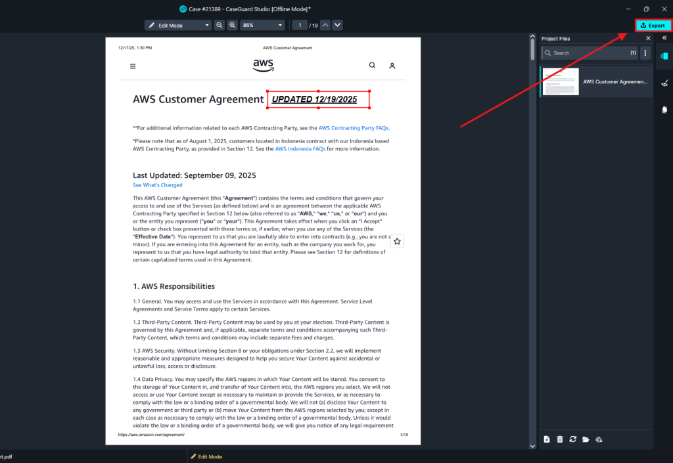The width and height of the screenshot is (673, 463).
Task: Click the page number input field
Action: pyautogui.click(x=300, y=26)
